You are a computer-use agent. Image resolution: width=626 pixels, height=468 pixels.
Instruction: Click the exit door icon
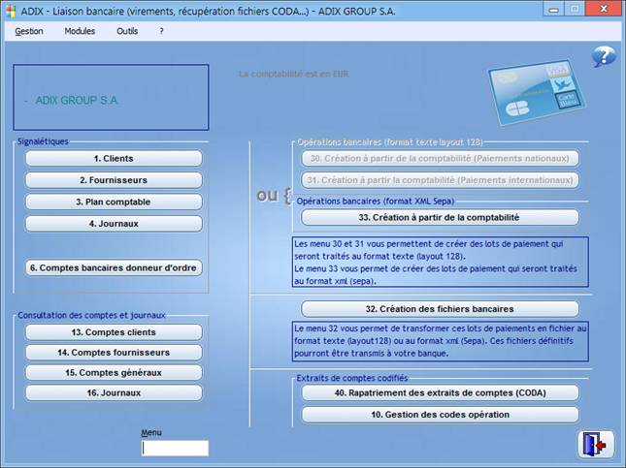click(x=596, y=444)
